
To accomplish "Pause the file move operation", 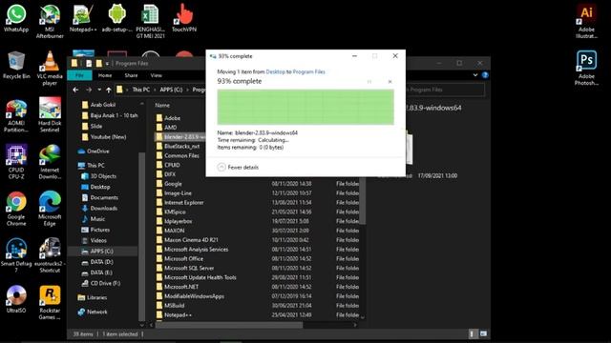I will point(369,82).
